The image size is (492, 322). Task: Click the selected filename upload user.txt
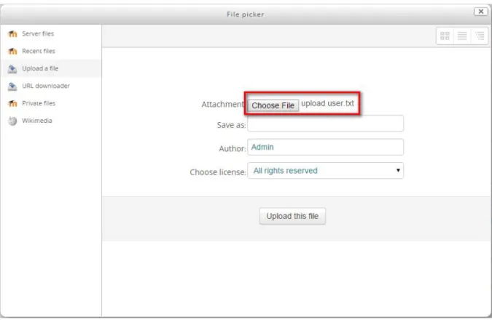327,103
